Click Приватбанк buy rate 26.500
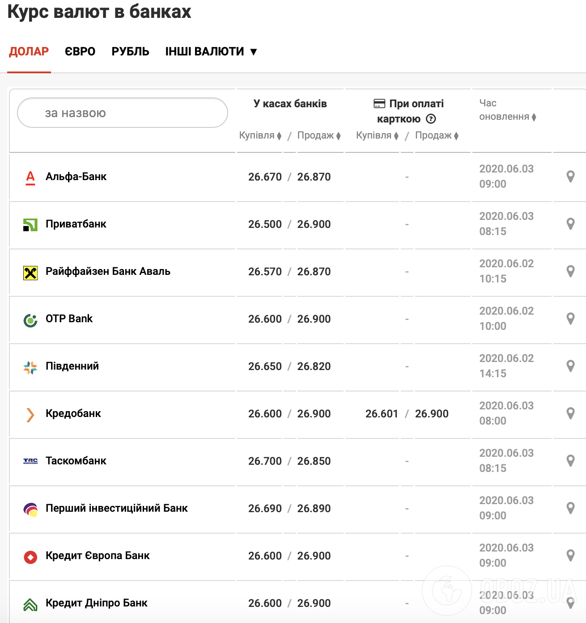586x623 pixels. [x=265, y=224]
